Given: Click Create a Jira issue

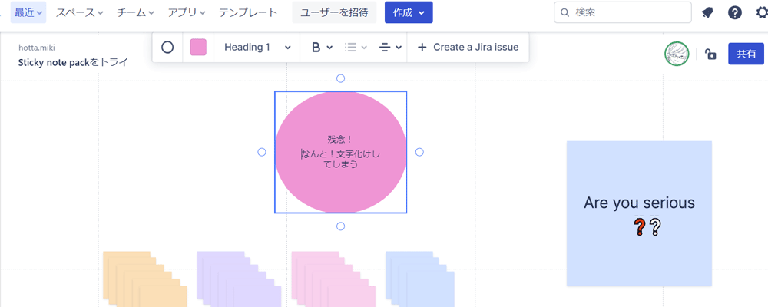Looking at the screenshot, I should (468, 48).
